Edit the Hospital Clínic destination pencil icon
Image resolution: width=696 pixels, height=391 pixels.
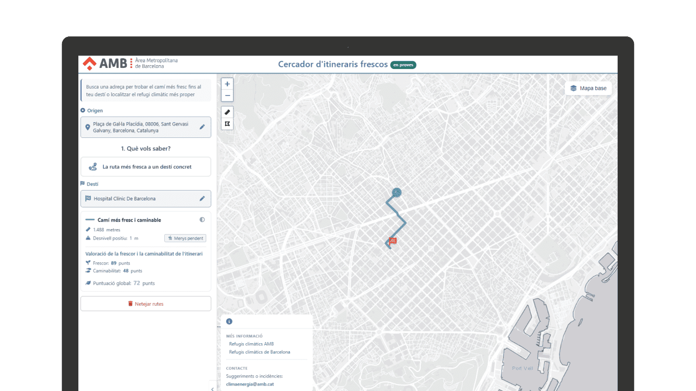(x=202, y=199)
